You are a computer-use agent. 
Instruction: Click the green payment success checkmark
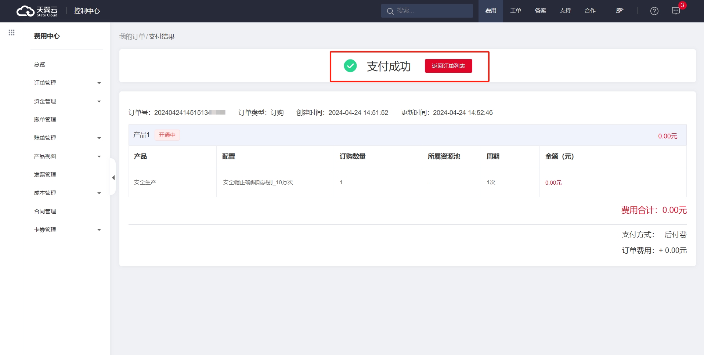point(350,66)
